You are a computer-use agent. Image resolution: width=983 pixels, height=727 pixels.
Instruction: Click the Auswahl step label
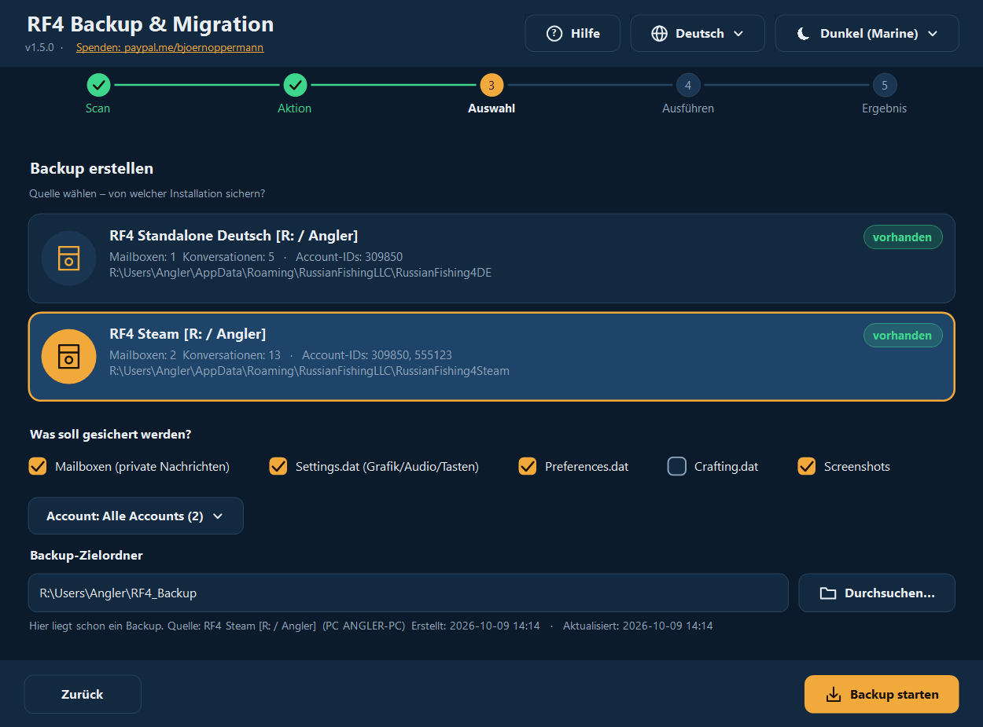(x=491, y=108)
